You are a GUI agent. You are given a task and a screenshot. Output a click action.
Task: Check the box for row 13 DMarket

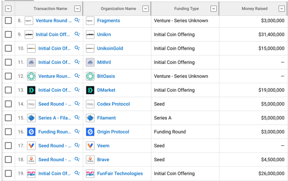[8, 90]
